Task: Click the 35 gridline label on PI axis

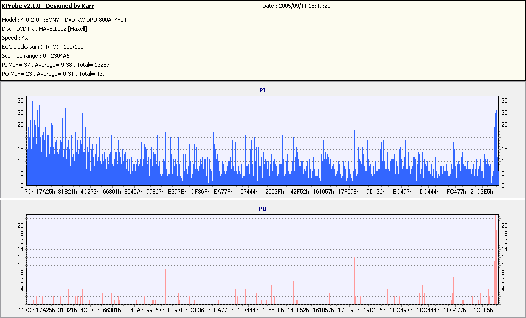Action: tap(21, 101)
